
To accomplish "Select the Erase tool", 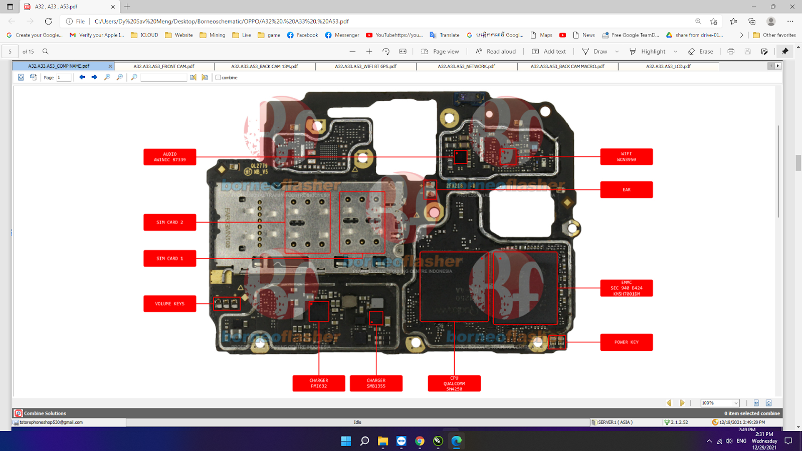I will coord(700,51).
